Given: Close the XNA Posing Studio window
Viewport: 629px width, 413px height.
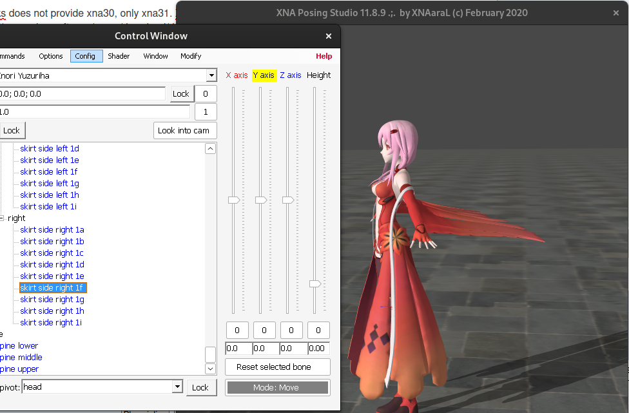Looking at the screenshot, I should [x=615, y=13].
